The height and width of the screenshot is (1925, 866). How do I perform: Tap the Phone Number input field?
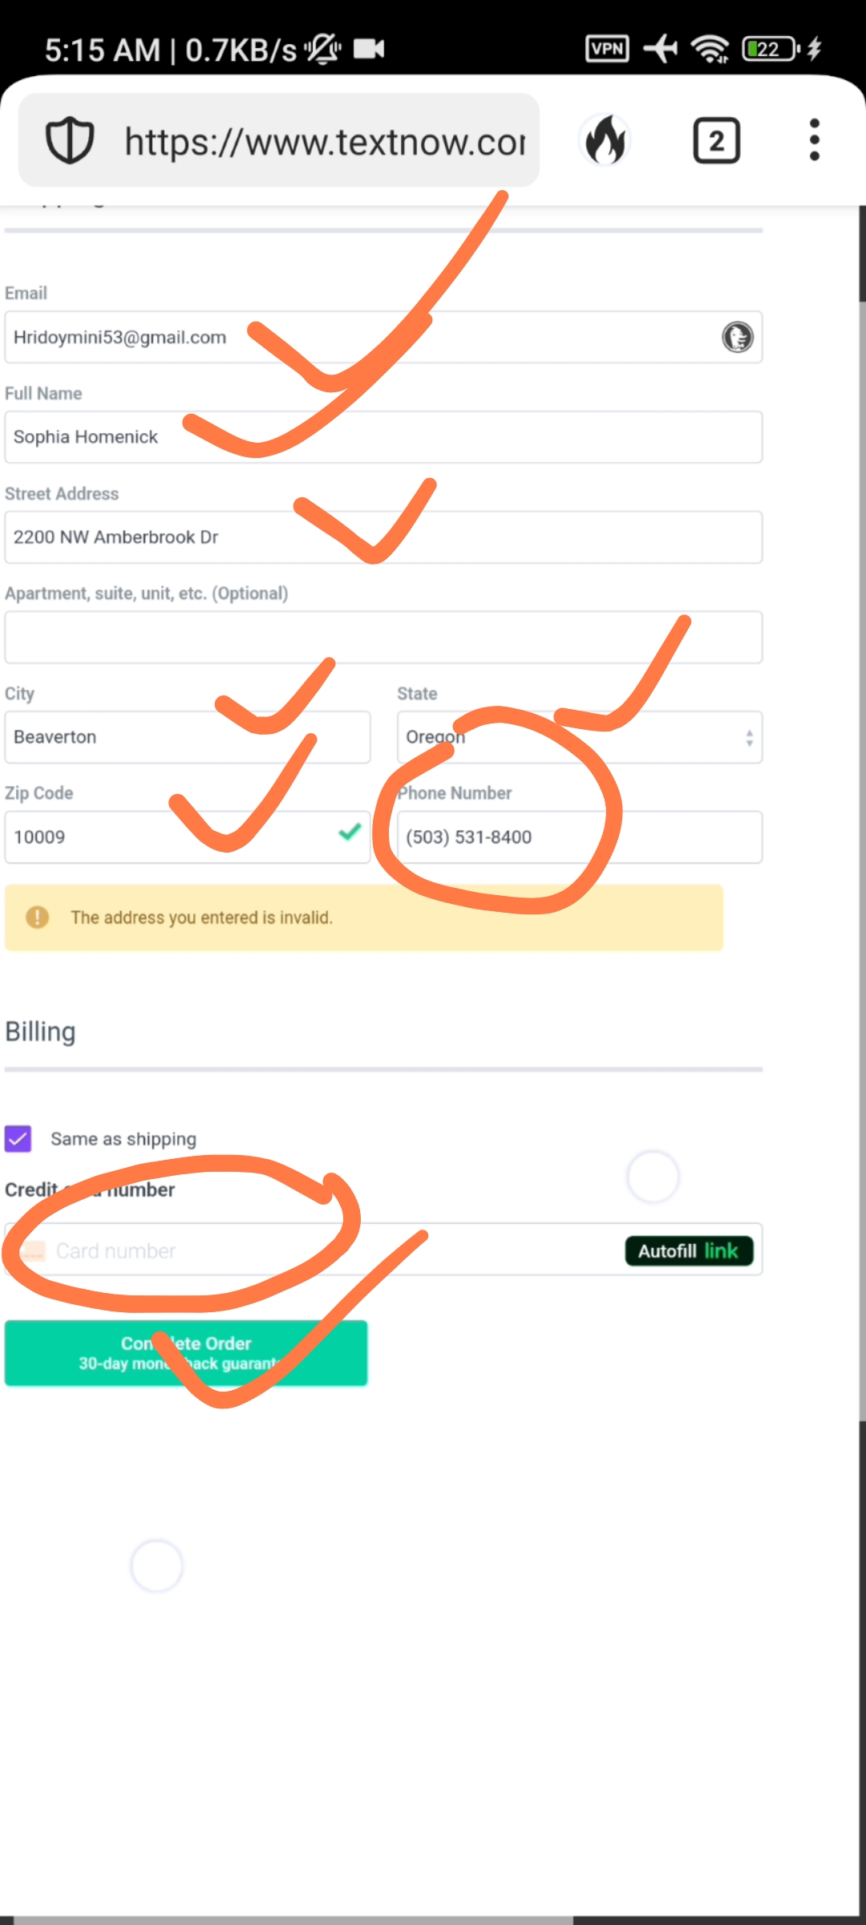[x=579, y=837]
